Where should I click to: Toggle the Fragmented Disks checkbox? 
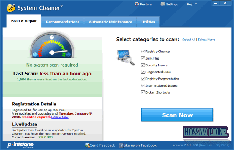click(143, 72)
